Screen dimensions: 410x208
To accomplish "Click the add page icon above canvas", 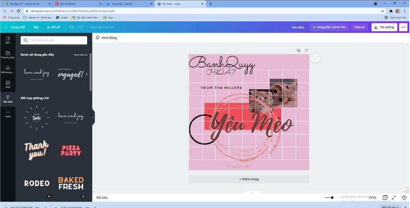I will (306, 50).
